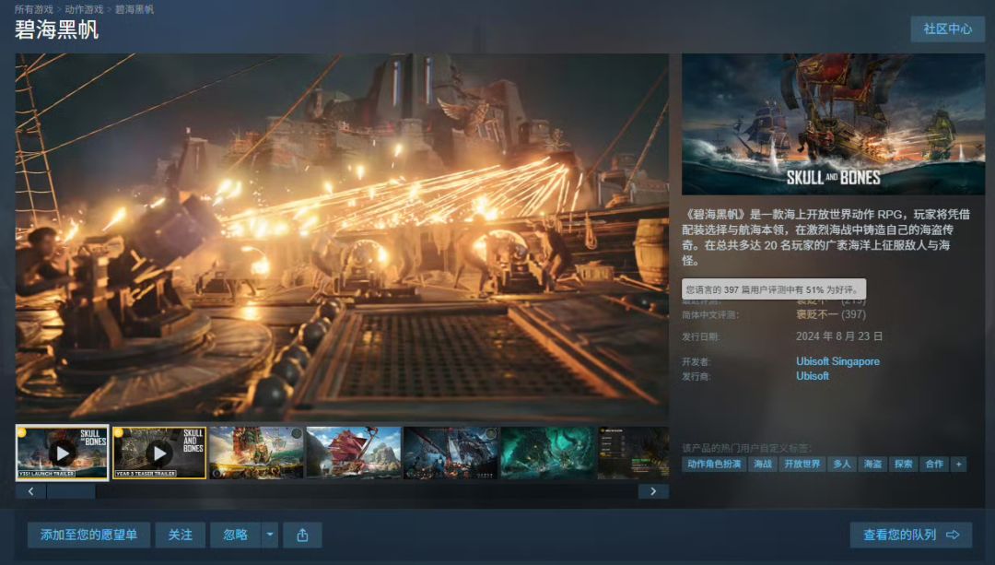Screen dimensions: 995x565
Task: Open the Ubisoft publisher link
Action: point(813,376)
